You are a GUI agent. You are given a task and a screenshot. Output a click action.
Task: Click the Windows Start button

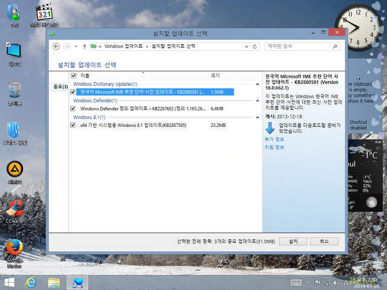[x=10, y=283]
